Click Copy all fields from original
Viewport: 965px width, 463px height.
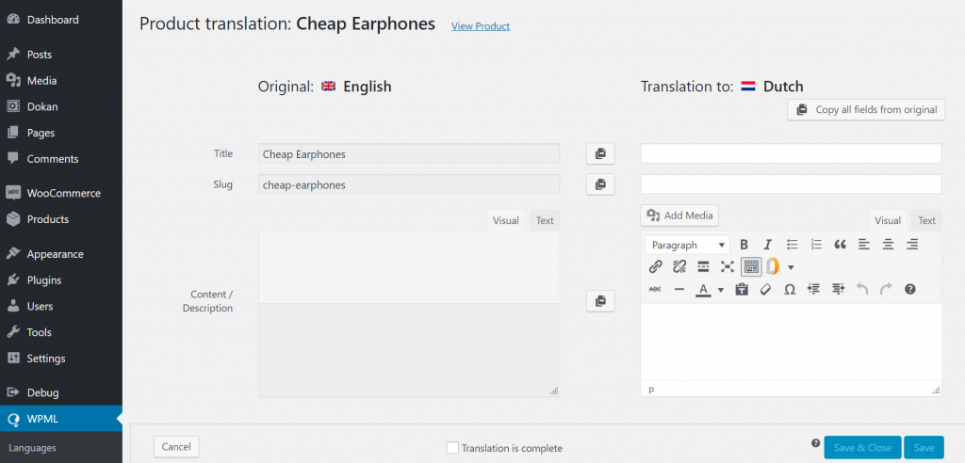tap(867, 109)
